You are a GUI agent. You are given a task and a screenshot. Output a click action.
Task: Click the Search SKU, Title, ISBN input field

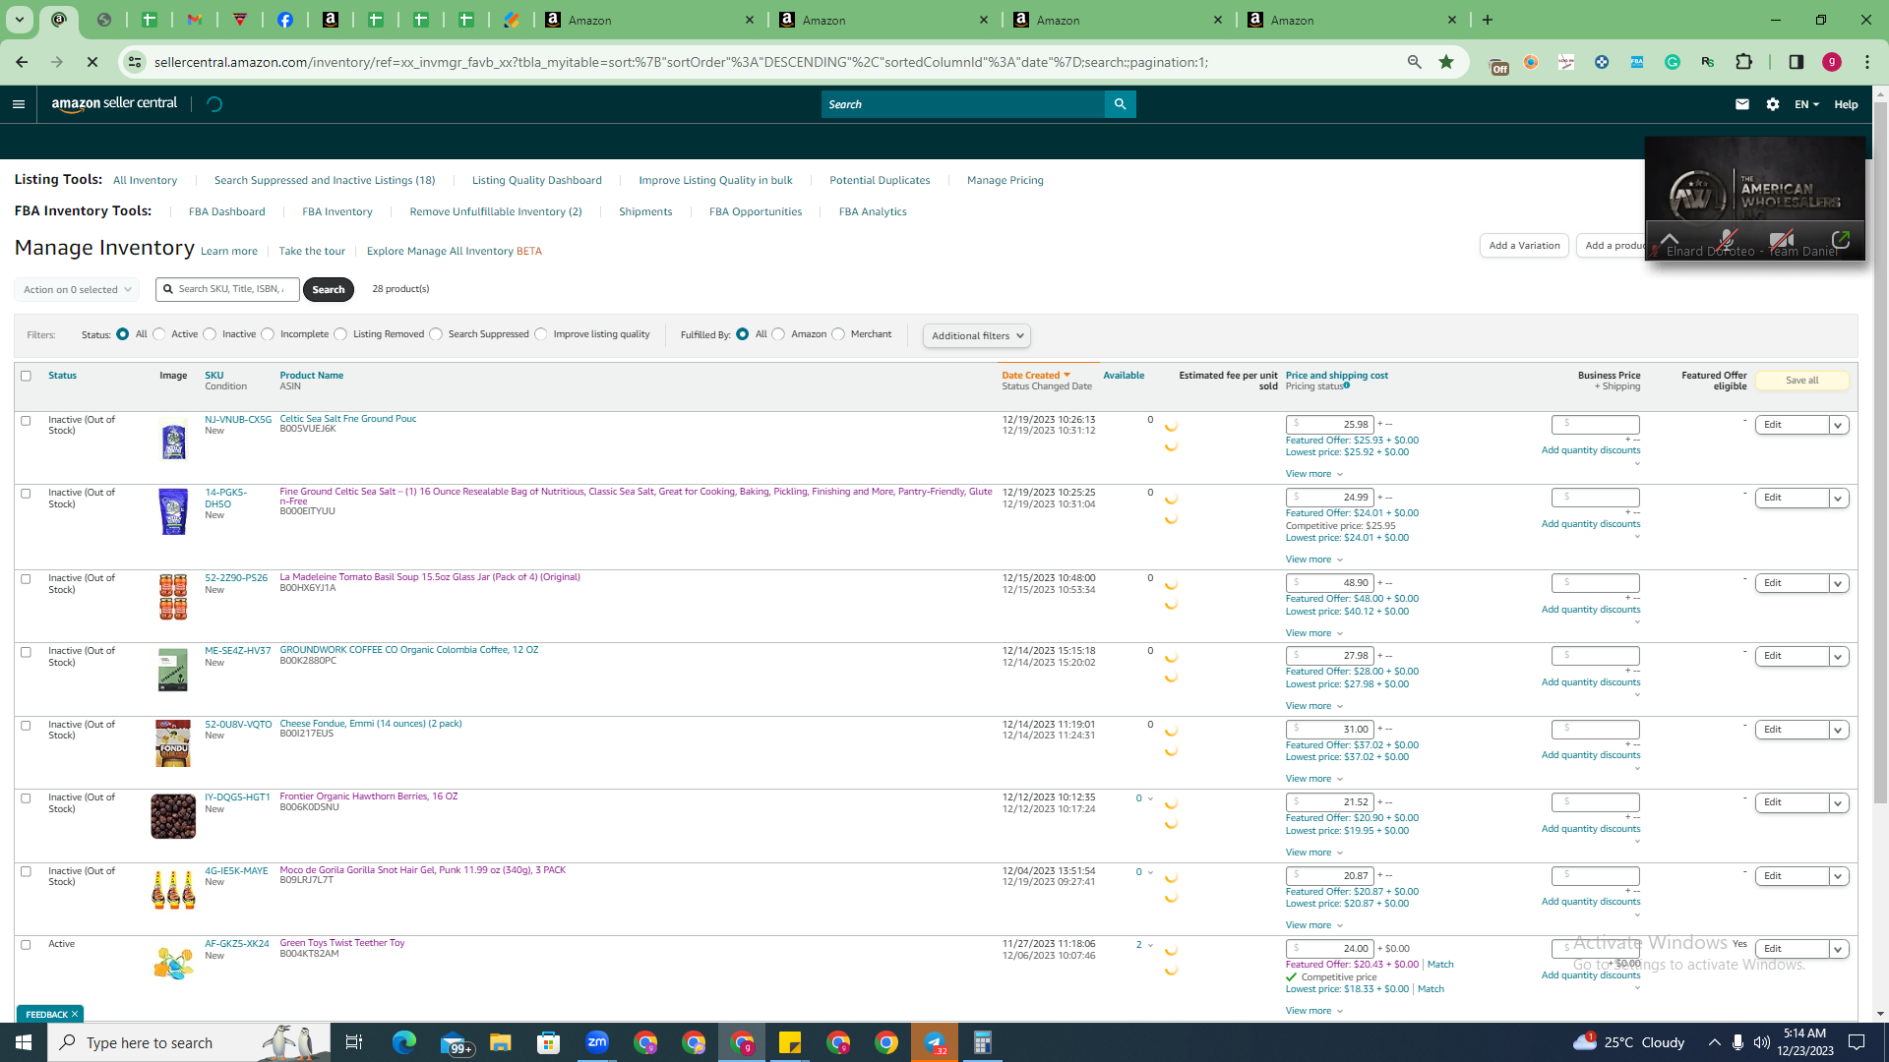coord(227,290)
